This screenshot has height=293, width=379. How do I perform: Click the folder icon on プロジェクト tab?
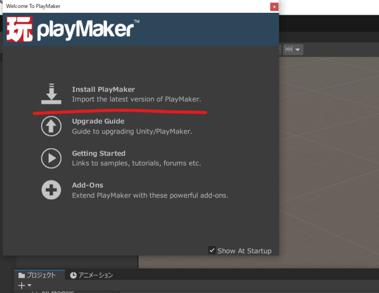pyautogui.click(x=22, y=275)
